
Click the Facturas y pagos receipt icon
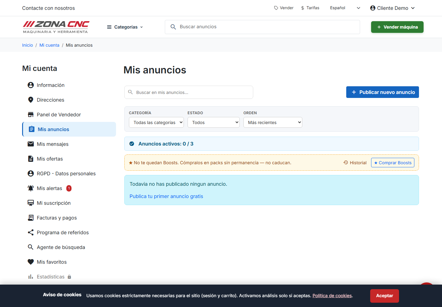click(x=31, y=218)
